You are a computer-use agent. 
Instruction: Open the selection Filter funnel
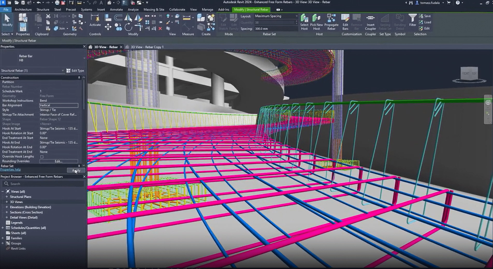point(412,20)
